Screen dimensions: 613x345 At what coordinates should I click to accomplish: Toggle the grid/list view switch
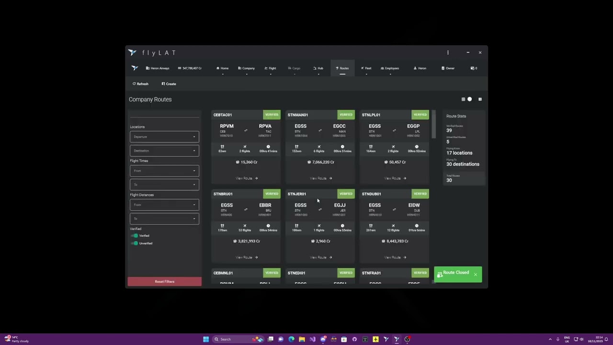pyautogui.click(x=470, y=99)
